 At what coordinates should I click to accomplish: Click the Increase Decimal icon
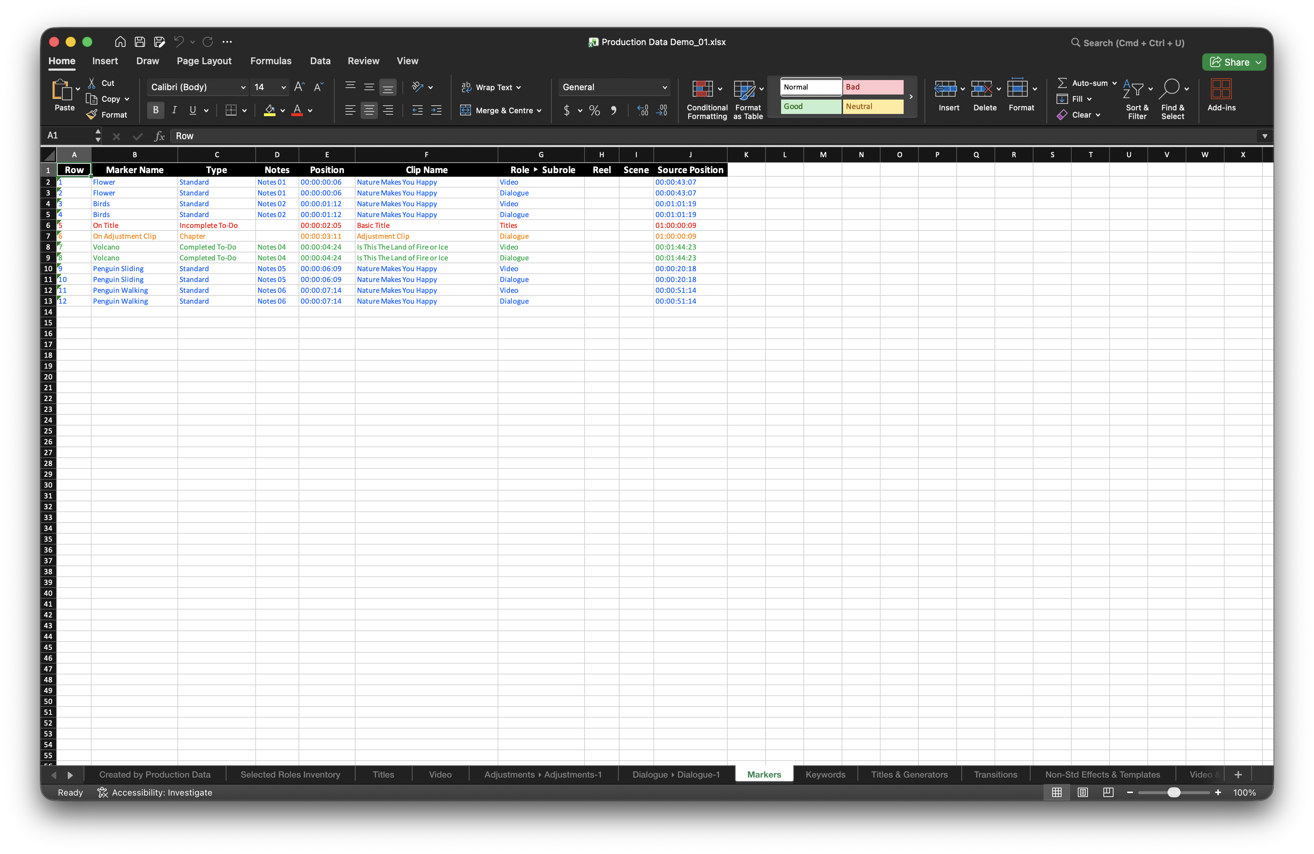click(643, 110)
